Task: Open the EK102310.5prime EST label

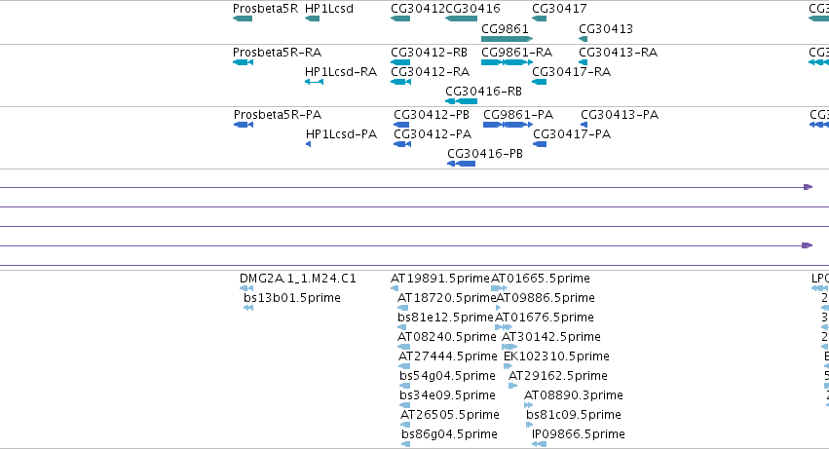Action: click(556, 357)
